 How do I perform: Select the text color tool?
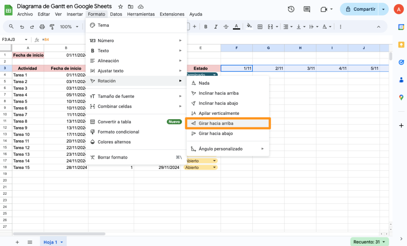pyautogui.click(x=236, y=26)
